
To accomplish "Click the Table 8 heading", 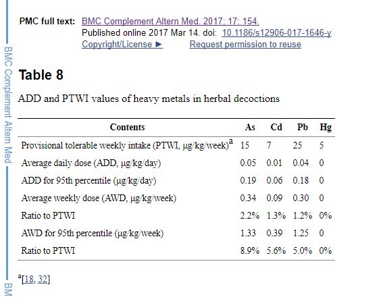I will pyautogui.click(x=41, y=75).
